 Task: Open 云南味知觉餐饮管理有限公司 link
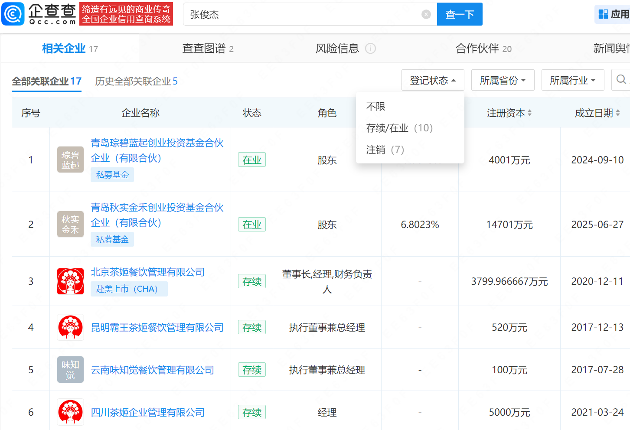152,370
